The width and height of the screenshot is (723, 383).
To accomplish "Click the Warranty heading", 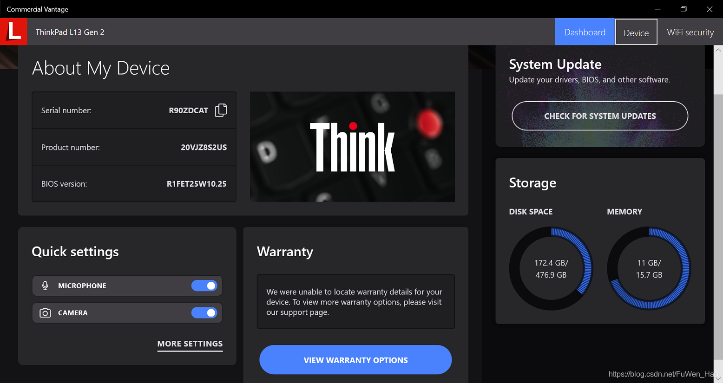I will (285, 252).
